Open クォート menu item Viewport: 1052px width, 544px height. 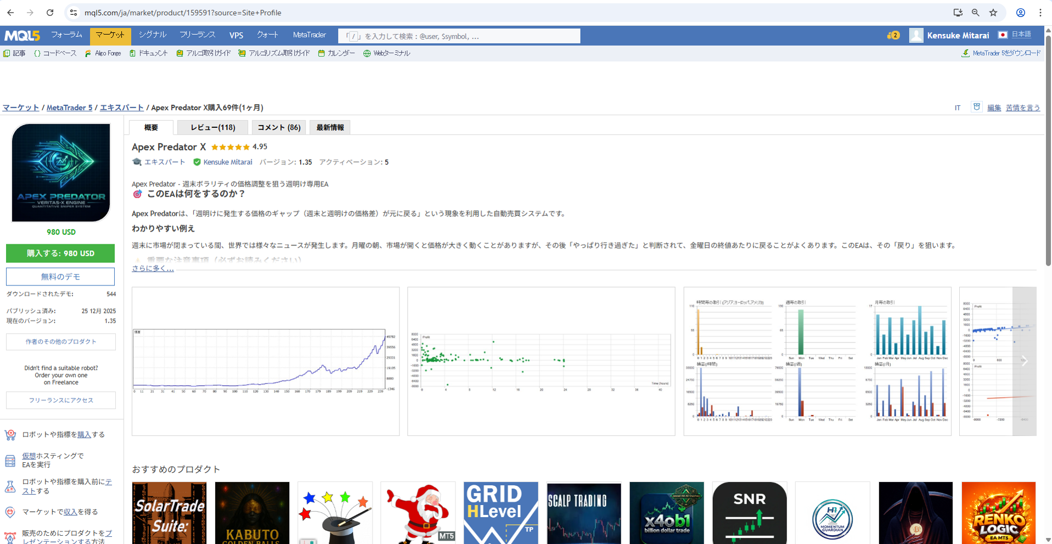click(x=268, y=35)
